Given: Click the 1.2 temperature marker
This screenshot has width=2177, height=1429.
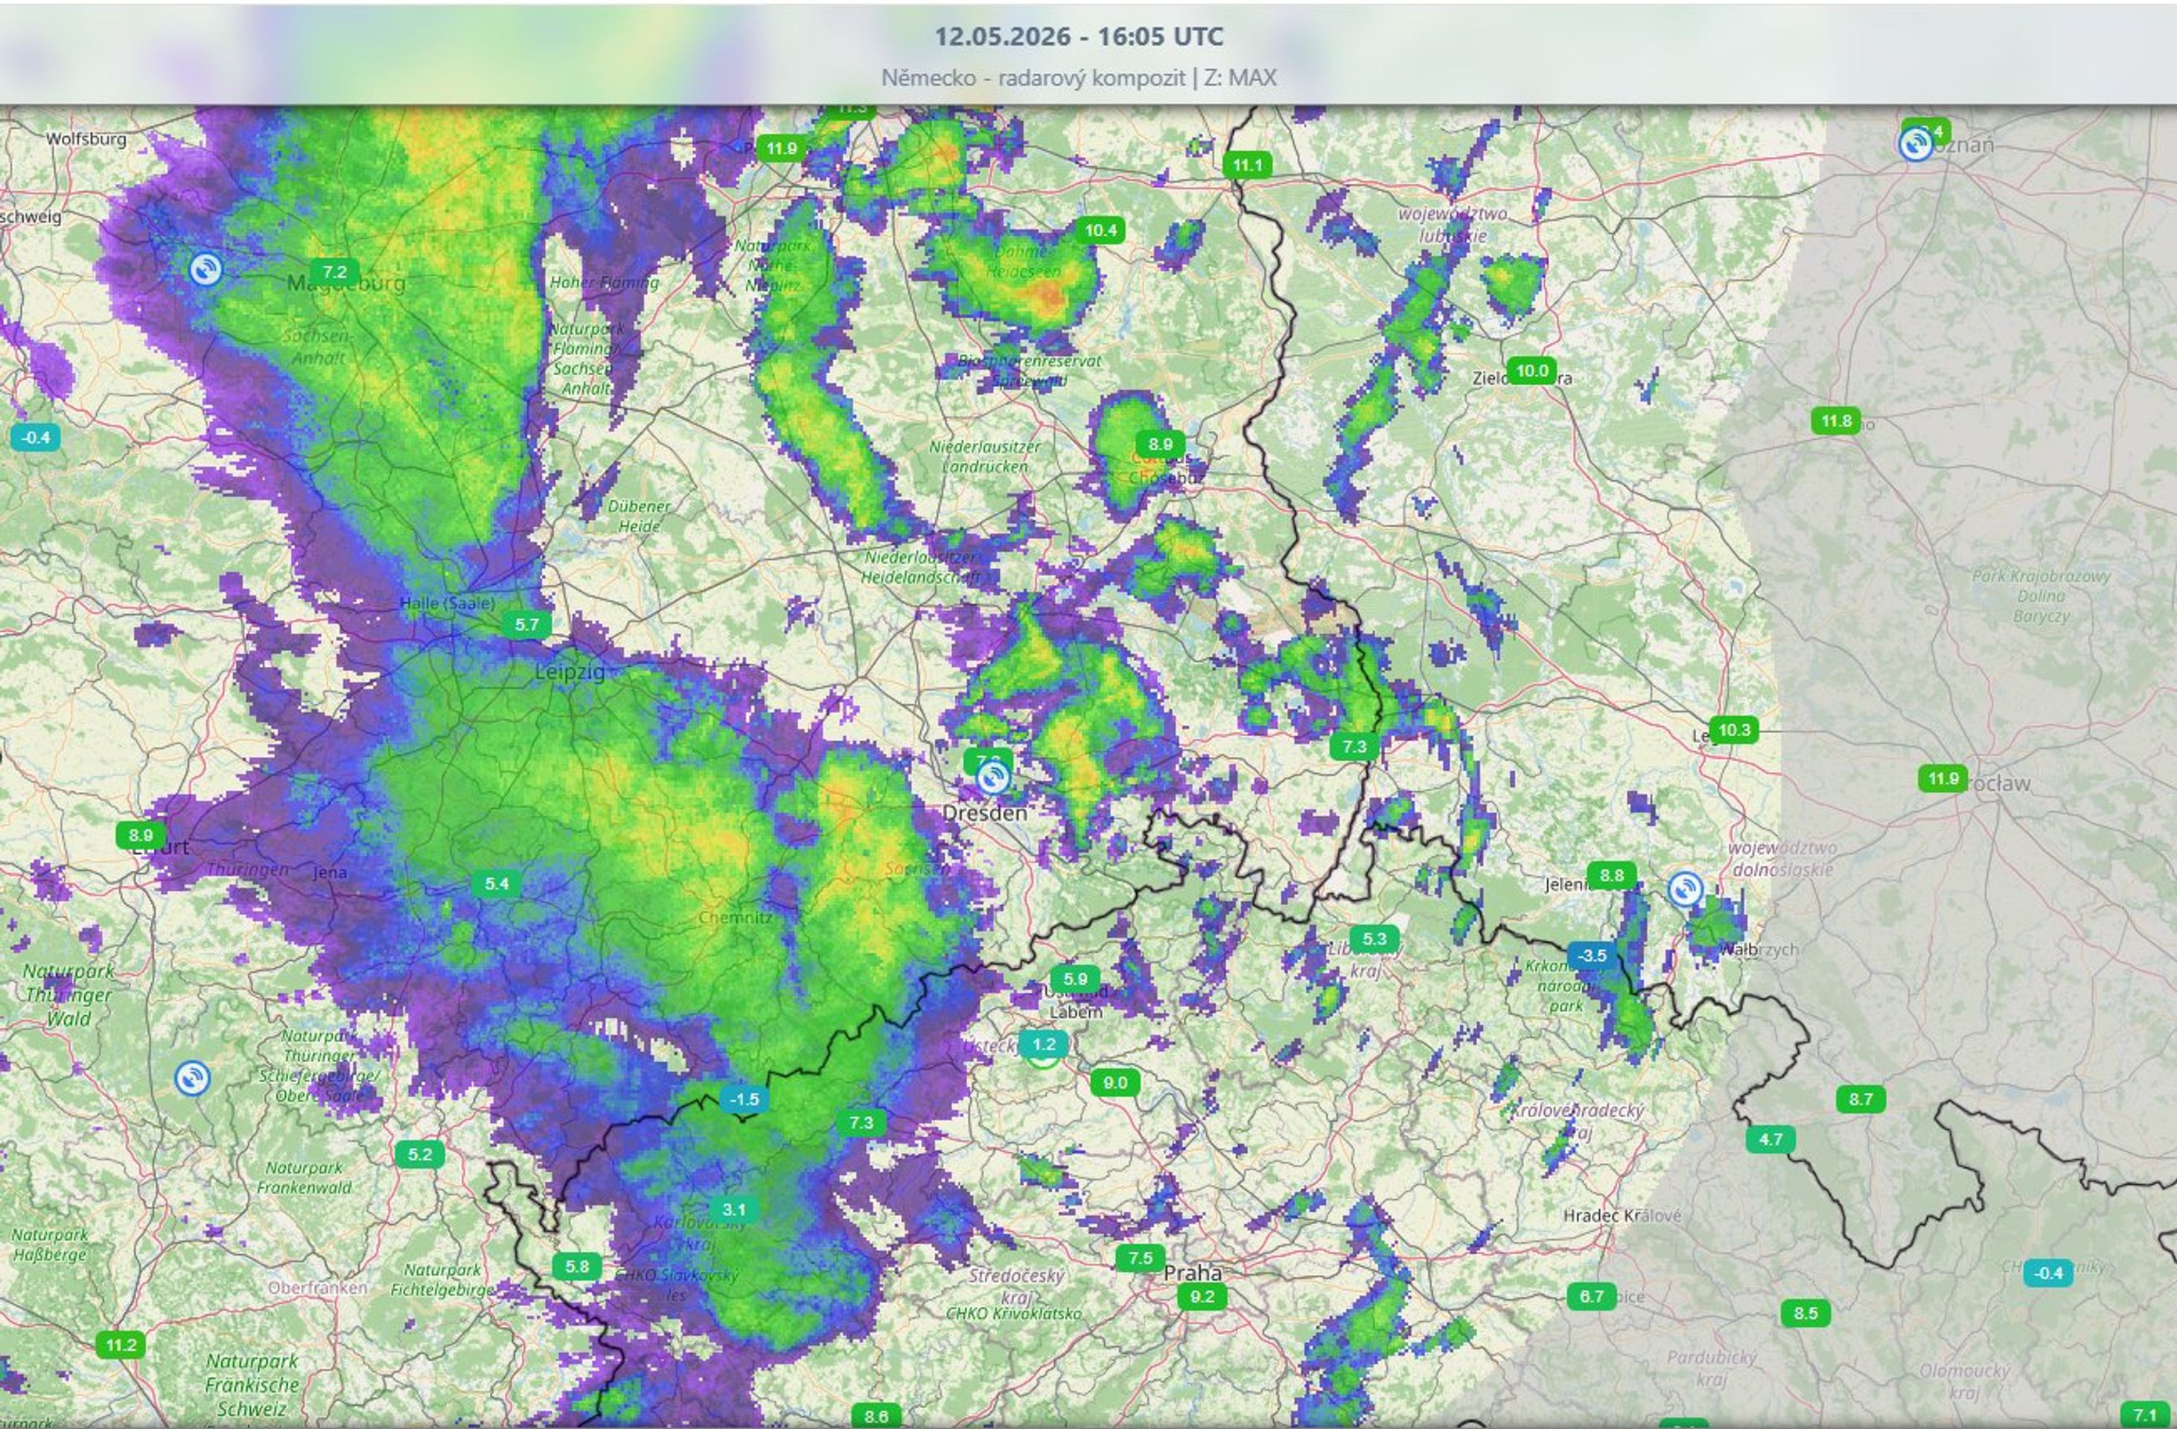Looking at the screenshot, I should [1043, 1044].
